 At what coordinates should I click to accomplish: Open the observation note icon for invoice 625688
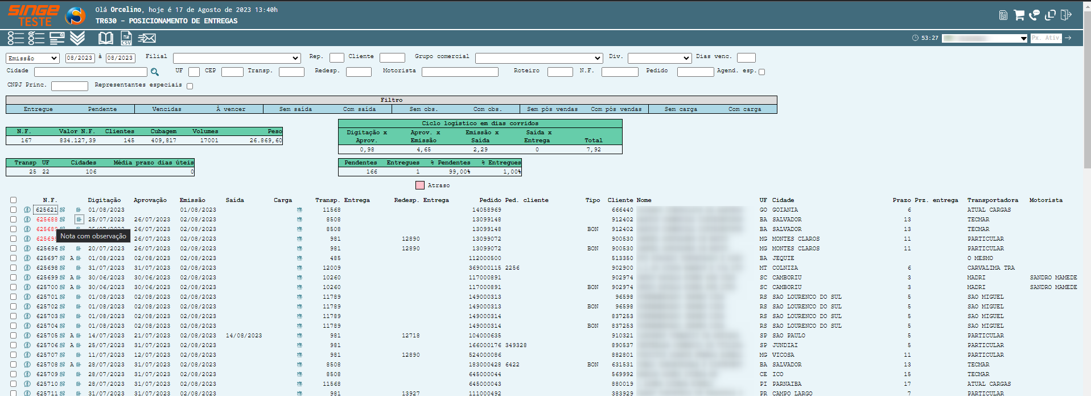(79, 220)
